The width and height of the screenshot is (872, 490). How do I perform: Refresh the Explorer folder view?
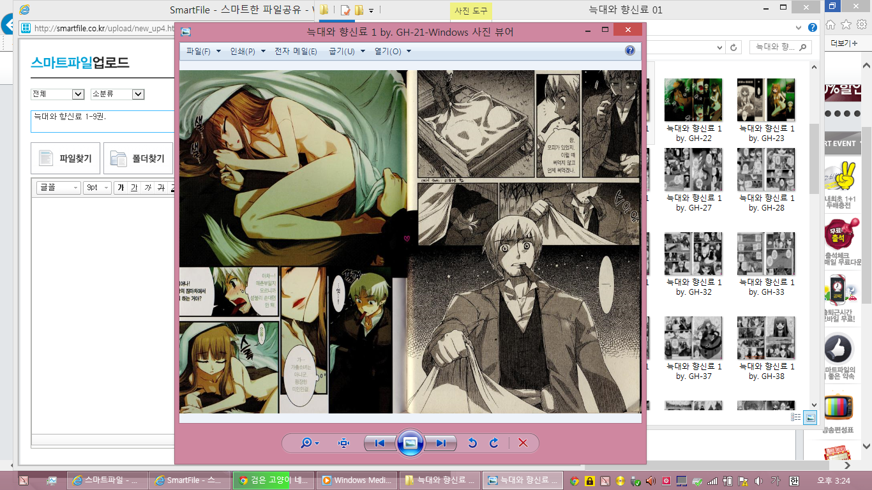pyautogui.click(x=734, y=47)
